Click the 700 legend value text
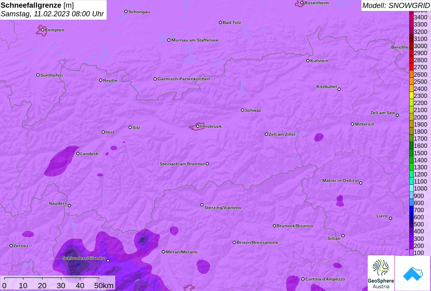431x291 pixels. coord(419,210)
